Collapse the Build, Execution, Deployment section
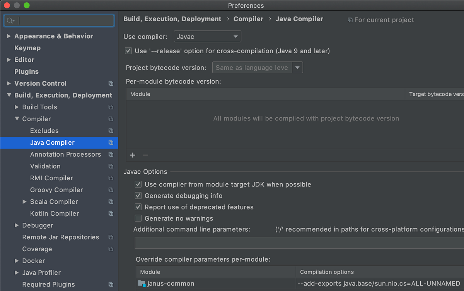The height and width of the screenshot is (291, 464). pyautogui.click(x=9, y=95)
